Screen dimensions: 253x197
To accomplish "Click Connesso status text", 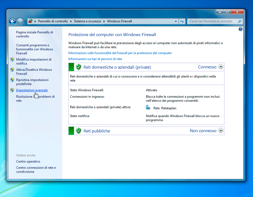I will pos(207,67).
